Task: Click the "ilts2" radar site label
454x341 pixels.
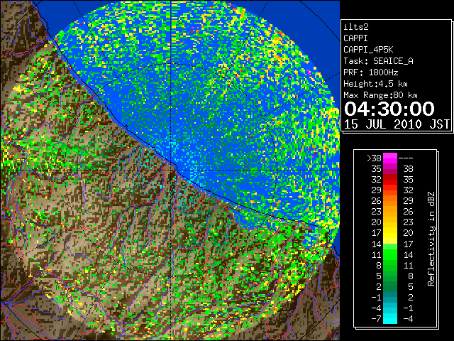Action: coord(356,27)
